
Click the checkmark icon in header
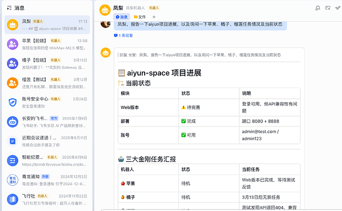point(338,8)
